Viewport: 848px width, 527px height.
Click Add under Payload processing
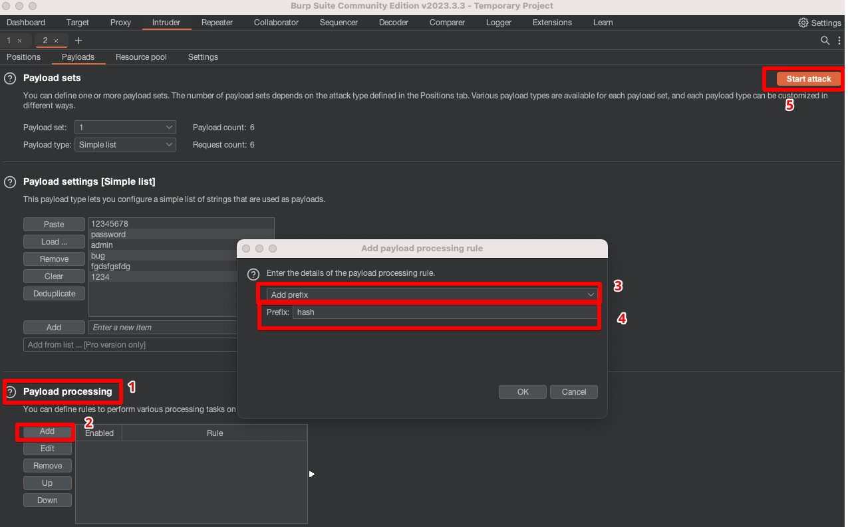coord(47,431)
